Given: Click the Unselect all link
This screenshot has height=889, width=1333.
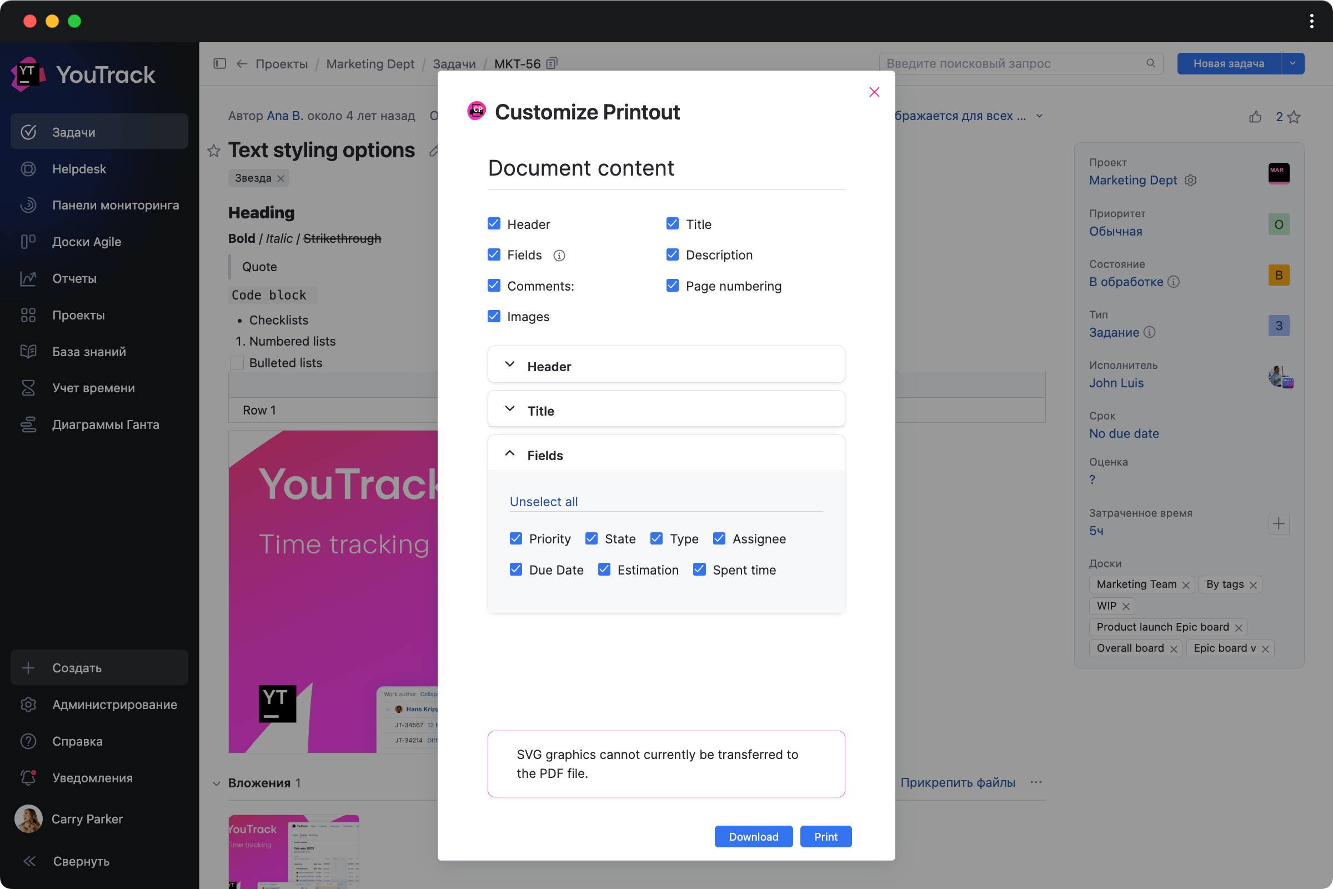Looking at the screenshot, I should (544, 502).
